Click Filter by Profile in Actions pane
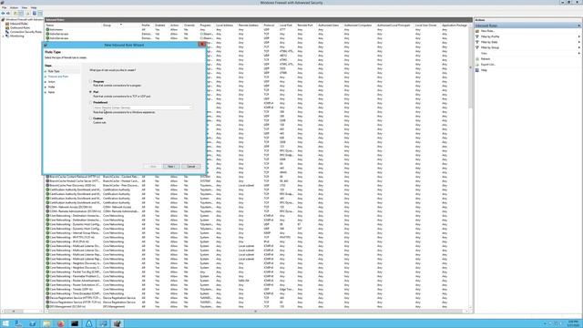 tap(490, 36)
